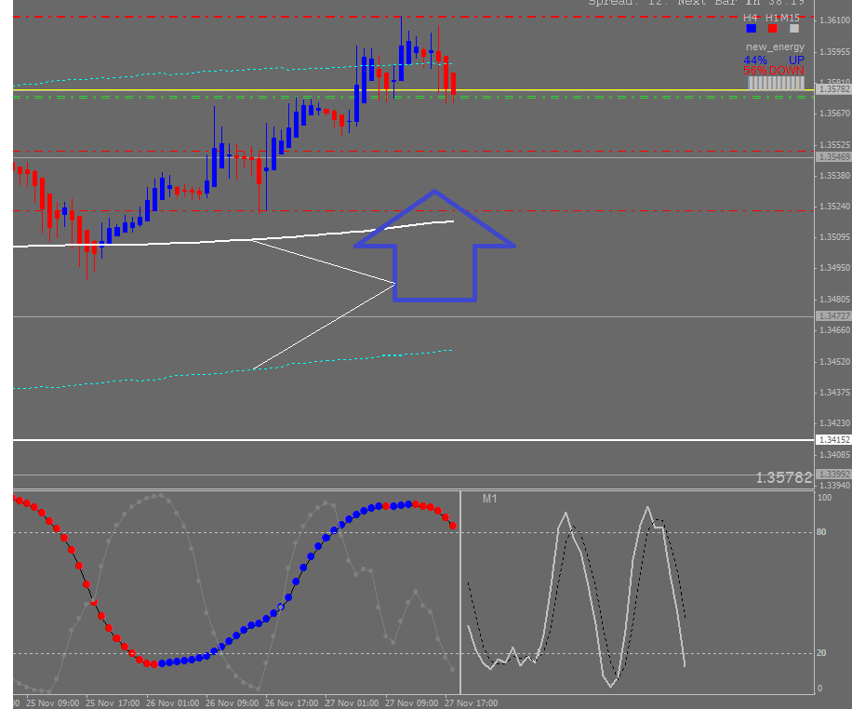Screen dimensions: 852x709
Task: Click the 1.35525 price scale label
Action: point(834,144)
